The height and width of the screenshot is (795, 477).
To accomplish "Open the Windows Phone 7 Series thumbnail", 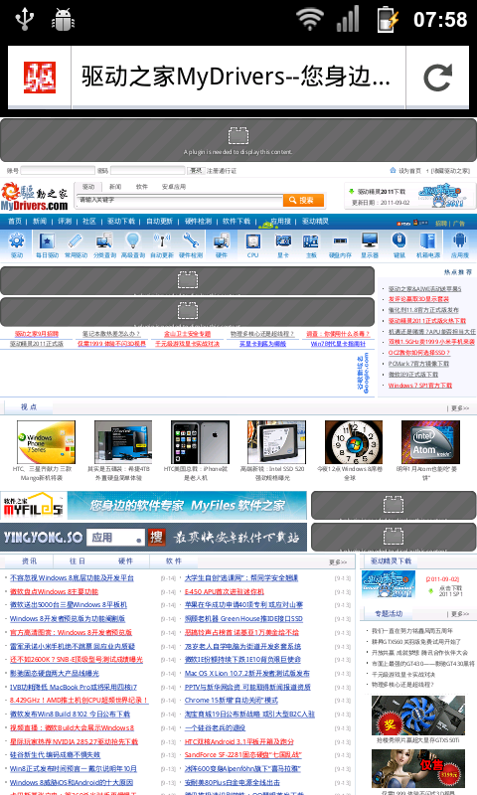I will (46, 441).
